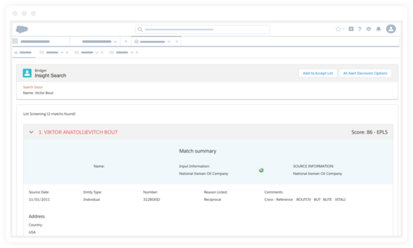Viewport: 413px width, 248px height.
Task: Open All Alert Decision Options
Action: tap(365, 73)
